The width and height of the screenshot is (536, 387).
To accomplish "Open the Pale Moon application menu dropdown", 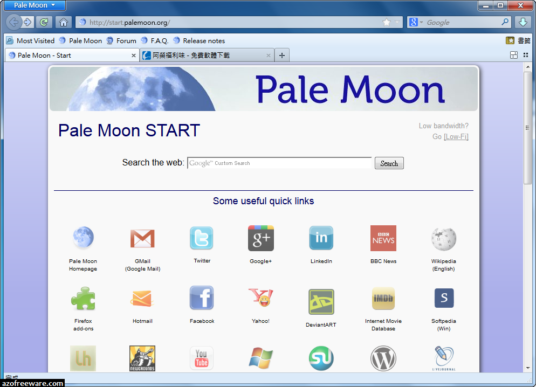I will [35, 5].
